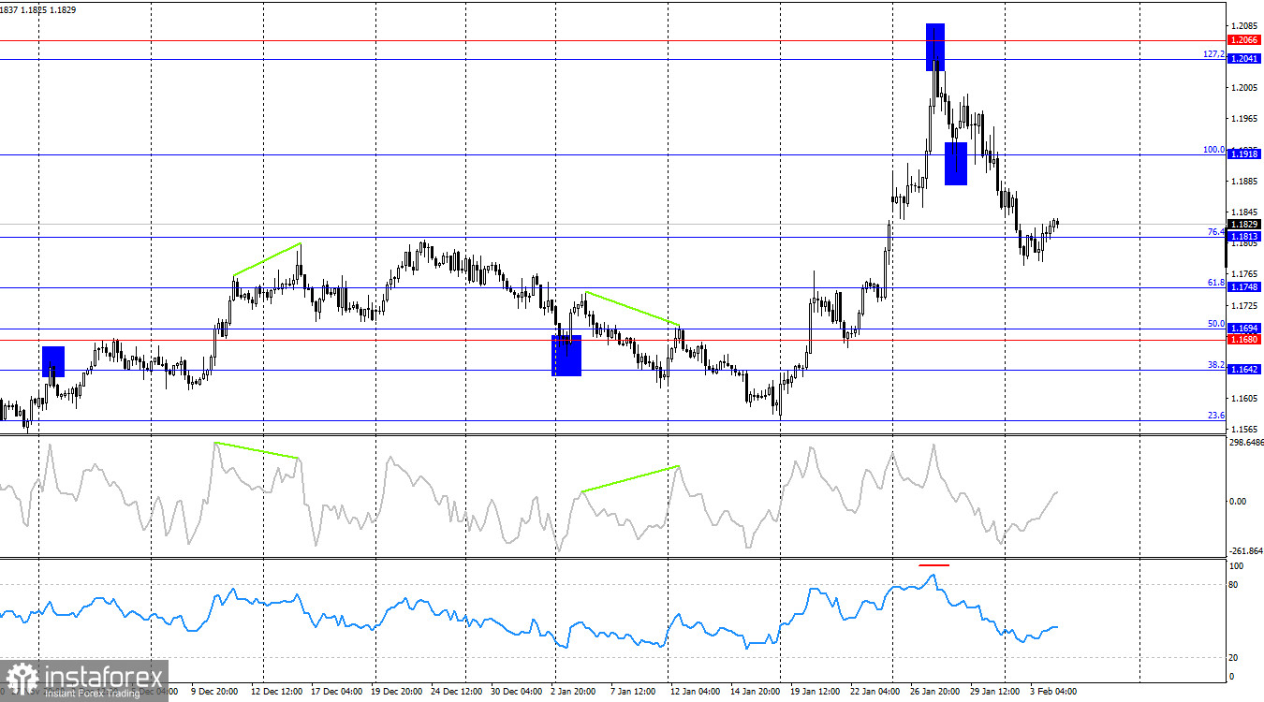Select the 29 Jan 12:00 time label
Screen dimensions: 1264x702
click(996, 692)
